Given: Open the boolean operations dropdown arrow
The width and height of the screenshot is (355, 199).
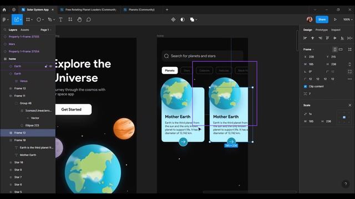Looking at the screenshot, I should [x=196, y=20].
